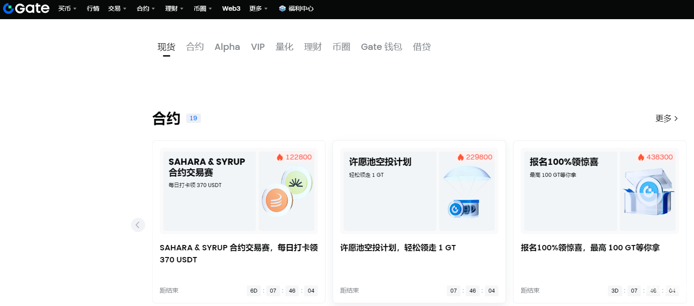
Task: Switch to the VIP tab
Action: click(258, 47)
